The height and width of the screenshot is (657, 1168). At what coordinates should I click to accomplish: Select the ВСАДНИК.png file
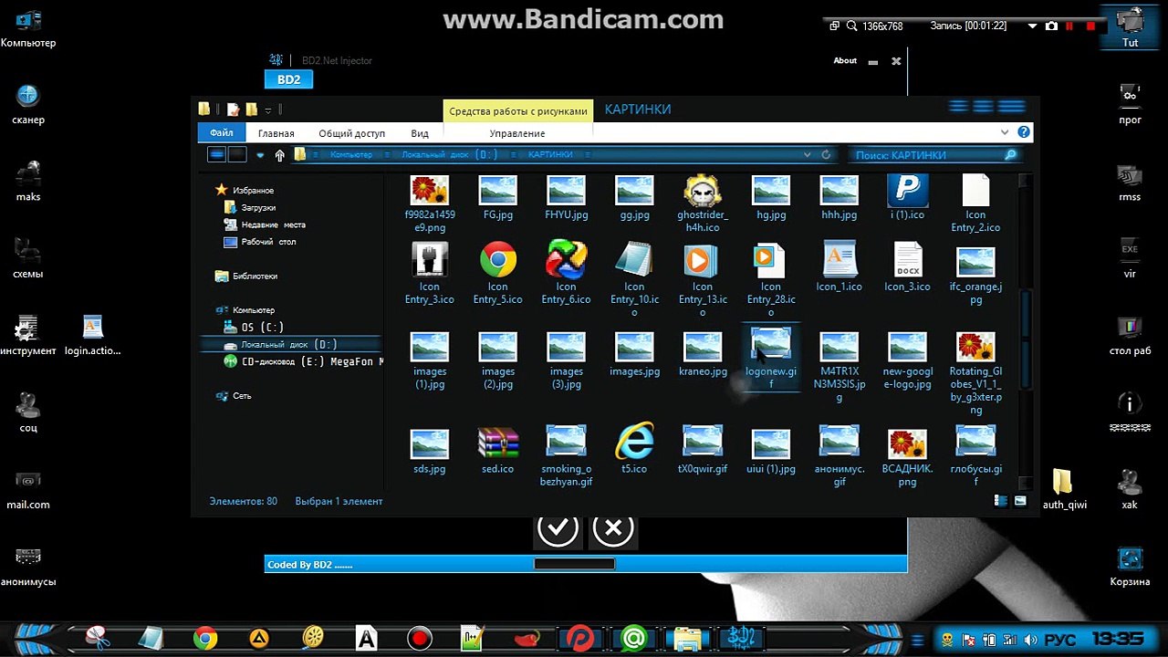(907, 457)
